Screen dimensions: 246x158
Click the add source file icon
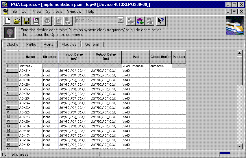[59, 21]
